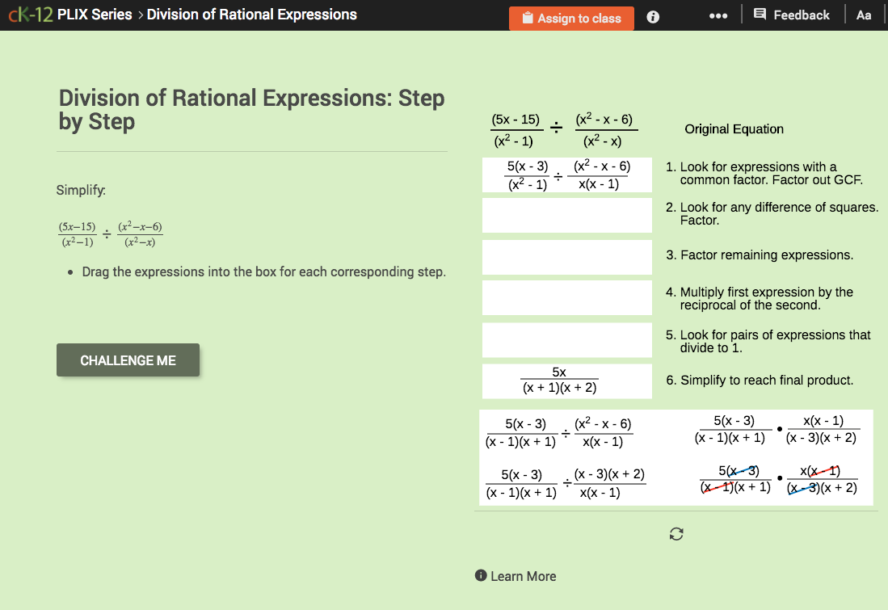Open the Aa text options icon

click(865, 15)
